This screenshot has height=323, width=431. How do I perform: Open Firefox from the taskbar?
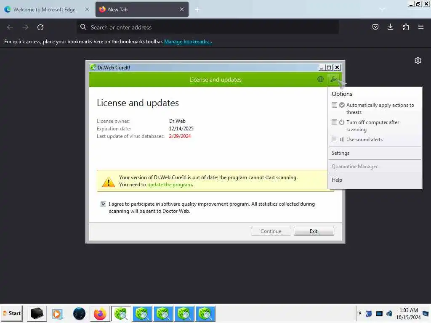[x=100, y=314]
